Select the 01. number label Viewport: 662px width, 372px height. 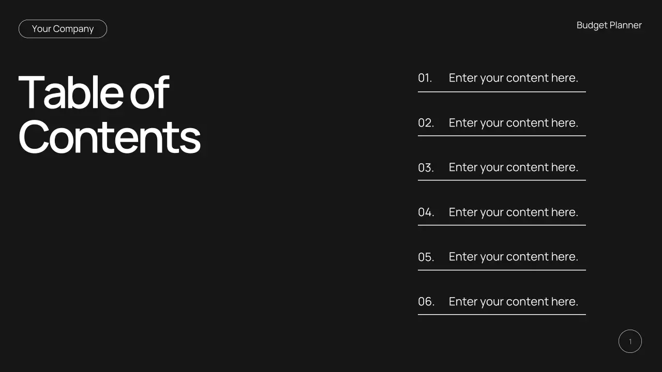pos(425,78)
